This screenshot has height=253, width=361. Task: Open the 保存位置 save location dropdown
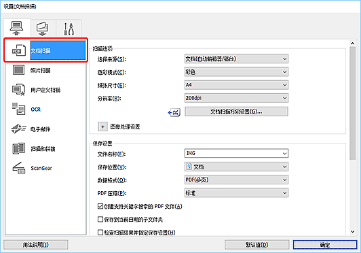pyautogui.click(x=236, y=167)
